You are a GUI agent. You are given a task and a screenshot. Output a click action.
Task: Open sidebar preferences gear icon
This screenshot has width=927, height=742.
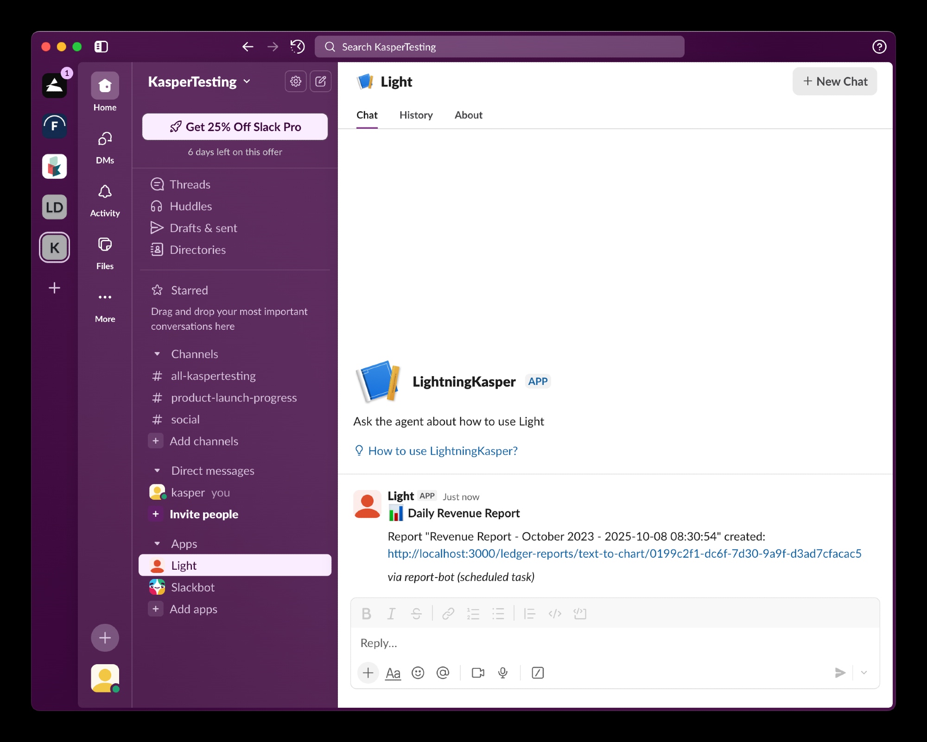click(x=296, y=82)
